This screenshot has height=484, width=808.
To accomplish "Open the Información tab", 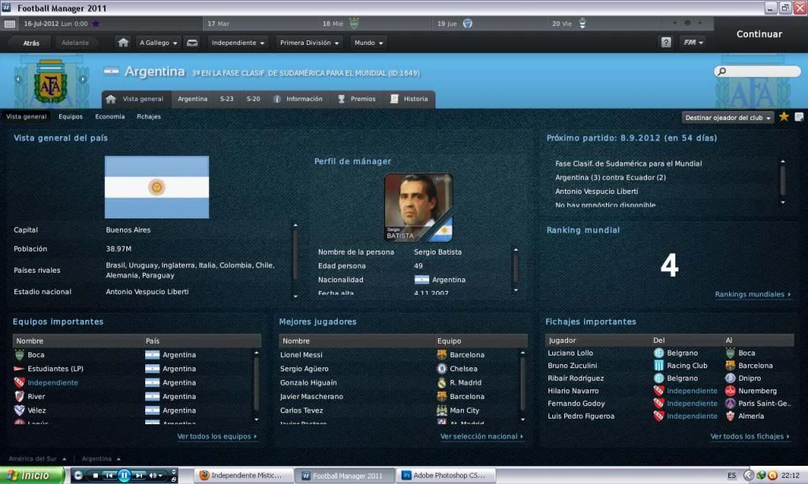I will coord(298,99).
